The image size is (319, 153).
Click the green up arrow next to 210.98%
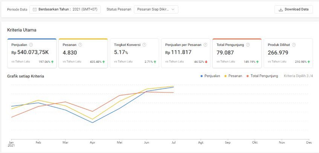click(308, 62)
